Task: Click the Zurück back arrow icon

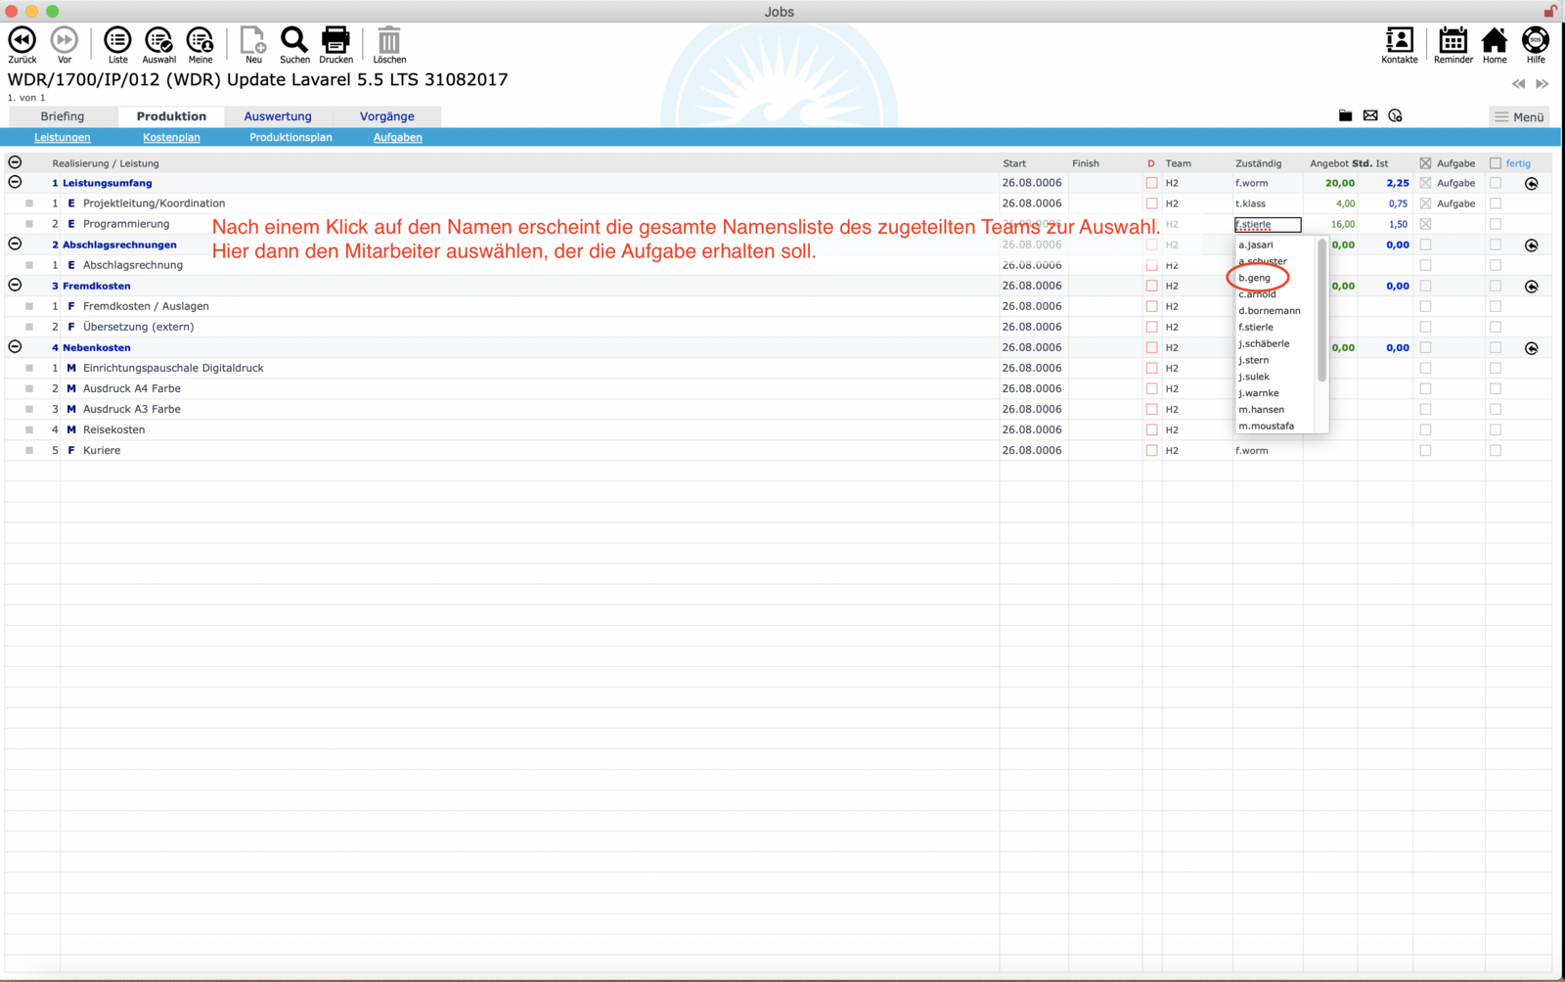Action: click(22, 40)
